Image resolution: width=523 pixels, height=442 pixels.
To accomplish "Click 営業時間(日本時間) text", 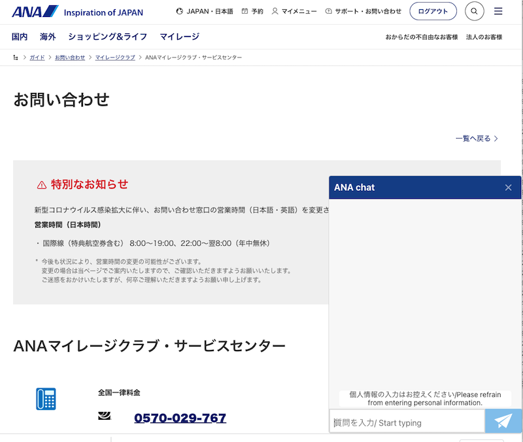I will click(x=68, y=224).
